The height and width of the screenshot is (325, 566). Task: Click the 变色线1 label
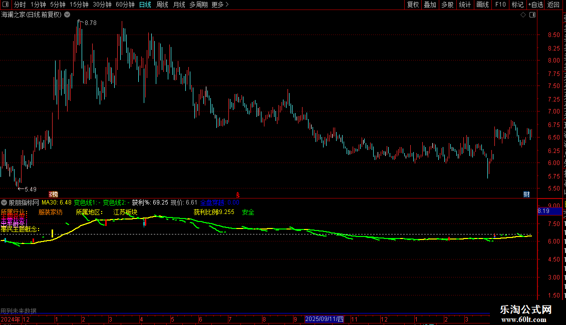pyautogui.click(x=87, y=202)
